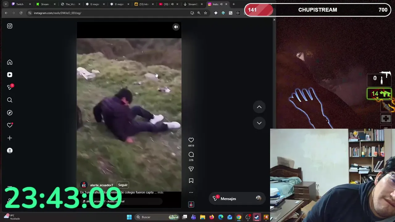The image size is (395, 222).
Task: Click the page scrollbar up arrow
Action: pyautogui.click(x=274, y=20)
